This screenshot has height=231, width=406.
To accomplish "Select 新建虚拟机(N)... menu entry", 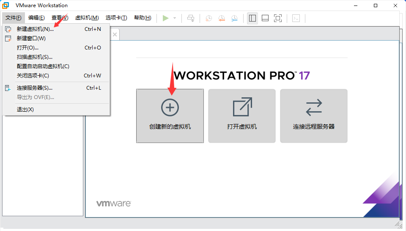I will [x=56, y=29].
